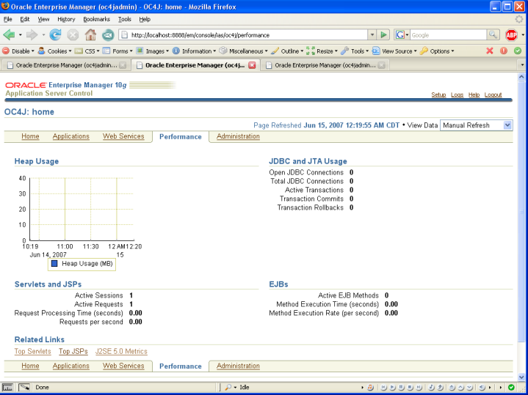Open the search engine selector dropdown
Viewport: 528px width, 395px height.
click(x=402, y=34)
